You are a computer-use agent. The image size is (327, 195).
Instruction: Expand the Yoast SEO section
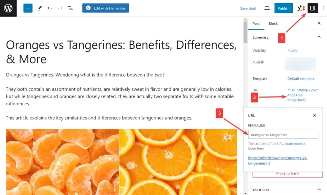pyautogui.click(x=318, y=189)
